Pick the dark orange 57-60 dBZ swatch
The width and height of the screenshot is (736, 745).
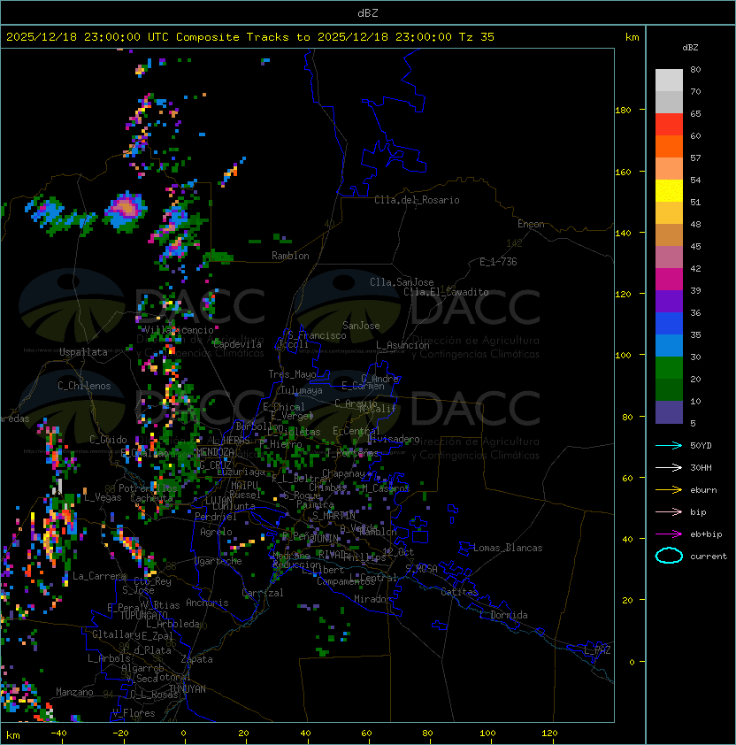point(669,146)
